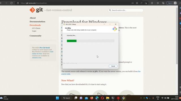Open the About page link
The image size is (181, 101).
pos(33,18)
